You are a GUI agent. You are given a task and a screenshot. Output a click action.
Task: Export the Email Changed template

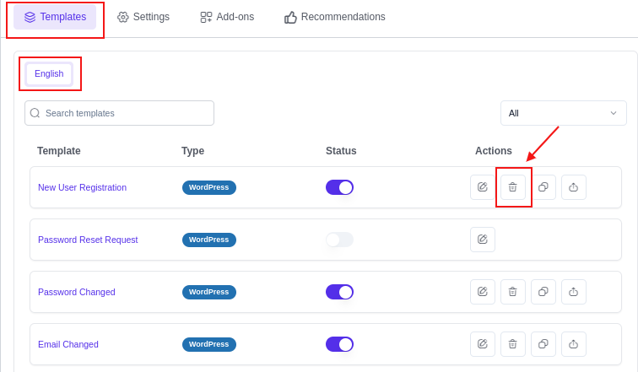pyautogui.click(x=574, y=344)
